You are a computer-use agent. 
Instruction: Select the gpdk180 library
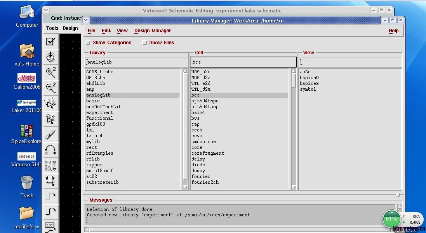tap(96, 124)
